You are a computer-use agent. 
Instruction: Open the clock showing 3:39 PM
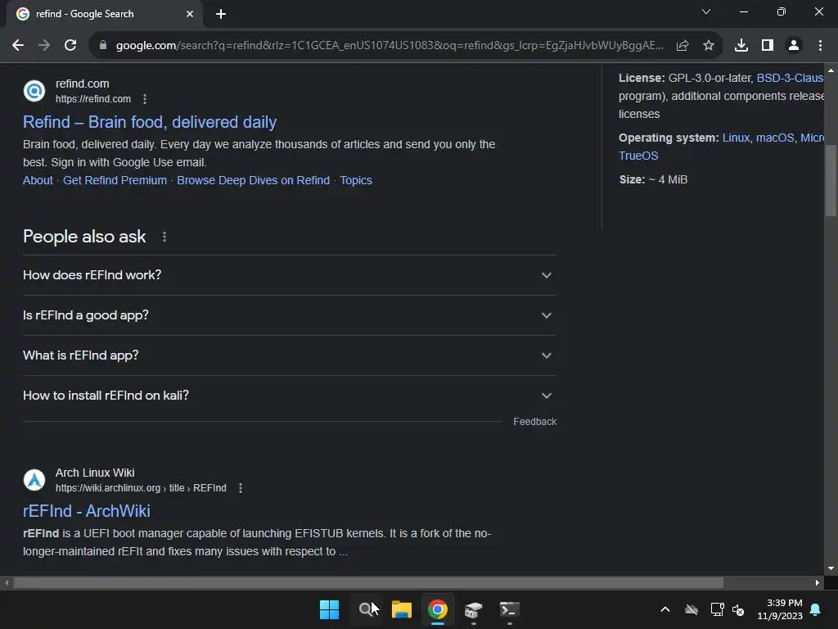tap(780, 609)
